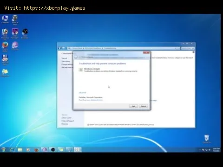Open the Advanced link in troubleshooter dialog
The width and height of the screenshot is (223, 167).
(82, 93)
